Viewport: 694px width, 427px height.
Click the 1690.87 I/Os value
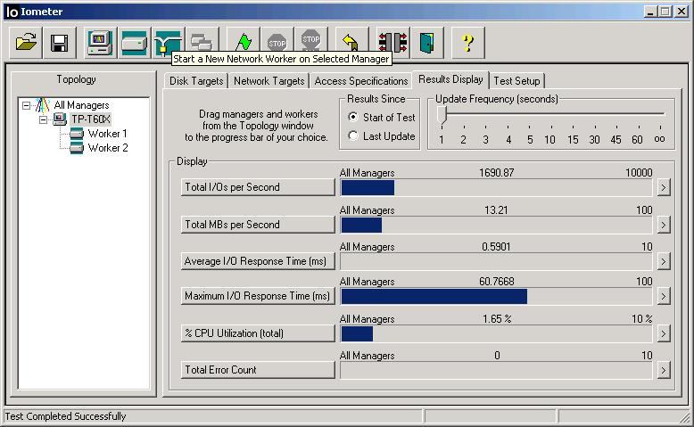pyautogui.click(x=496, y=173)
